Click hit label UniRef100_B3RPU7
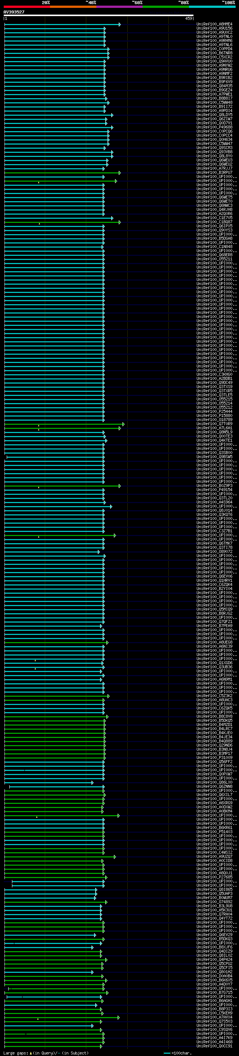 [214, 172]
